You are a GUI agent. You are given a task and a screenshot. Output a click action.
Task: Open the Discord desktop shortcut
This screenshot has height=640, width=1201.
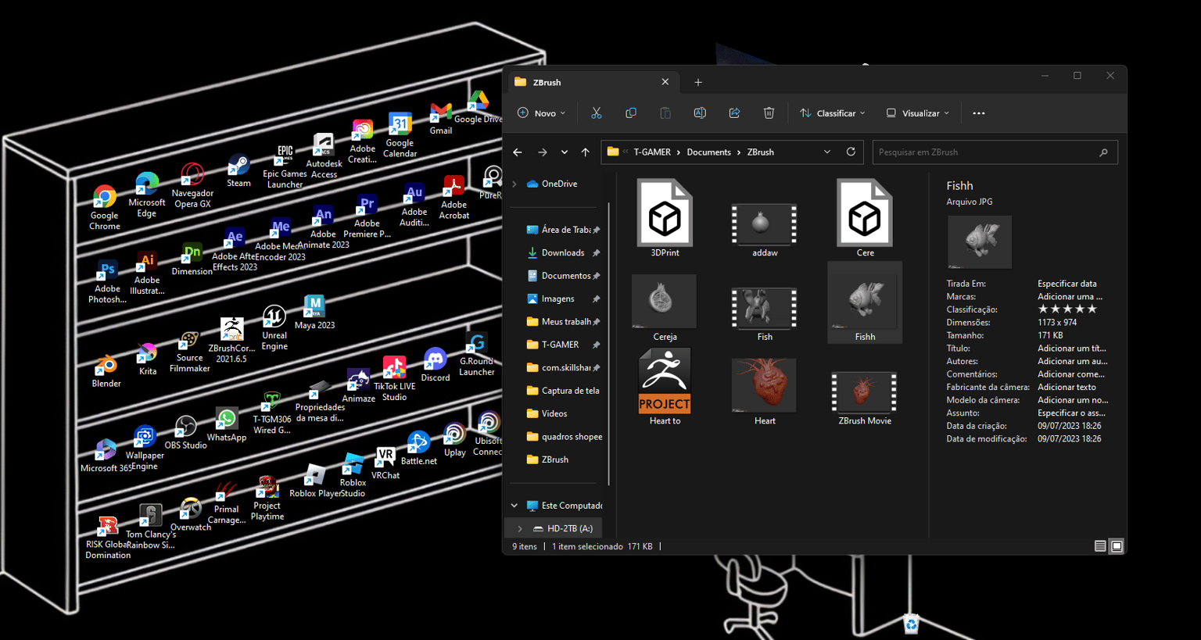436,365
